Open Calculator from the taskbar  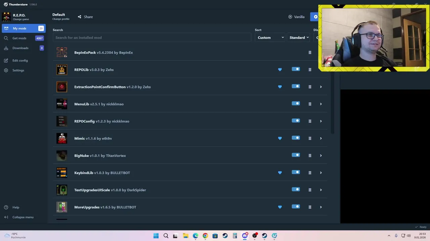coord(235,236)
